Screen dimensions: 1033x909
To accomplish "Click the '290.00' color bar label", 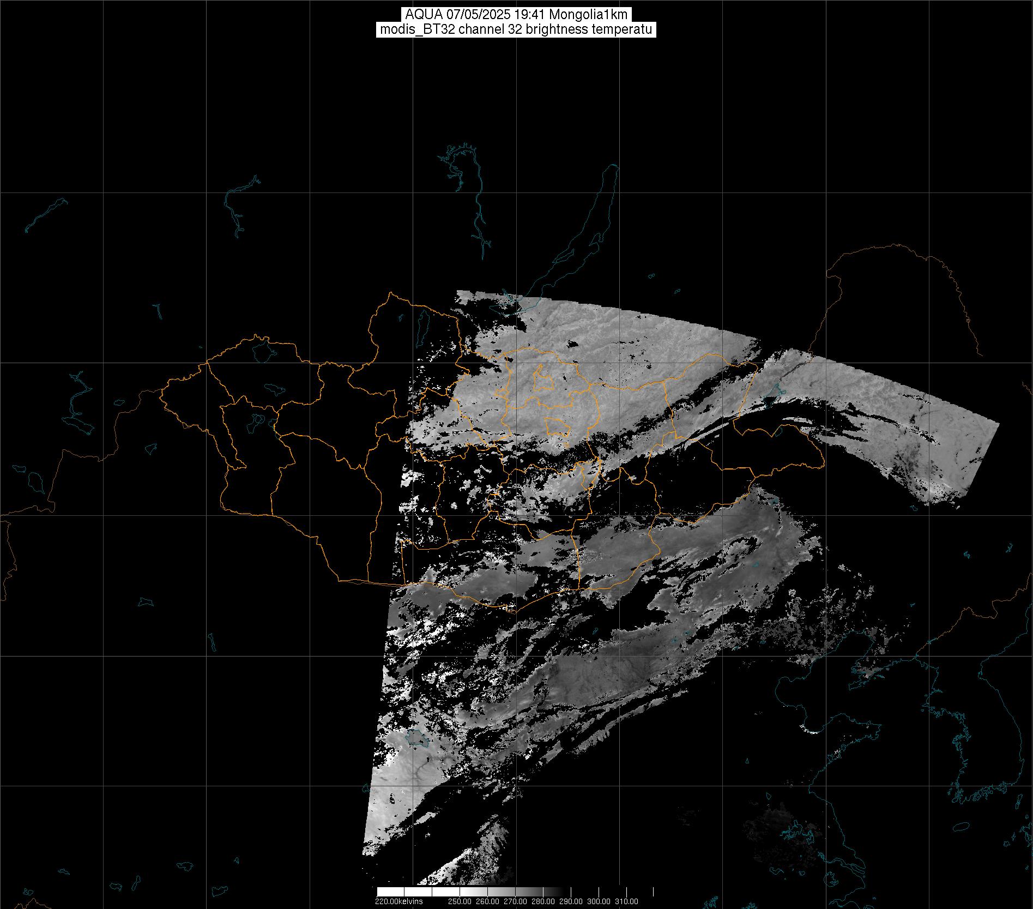I will pos(571,901).
